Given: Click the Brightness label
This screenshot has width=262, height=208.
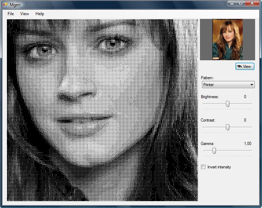Looking at the screenshot, I should pyautogui.click(x=210, y=97).
